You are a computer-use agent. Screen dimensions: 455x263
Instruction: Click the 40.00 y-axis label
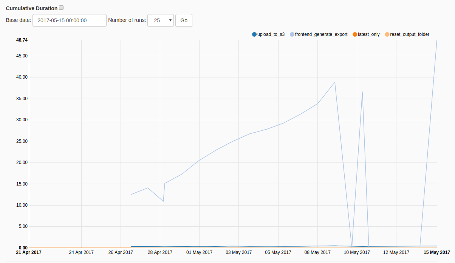coord(22,77)
